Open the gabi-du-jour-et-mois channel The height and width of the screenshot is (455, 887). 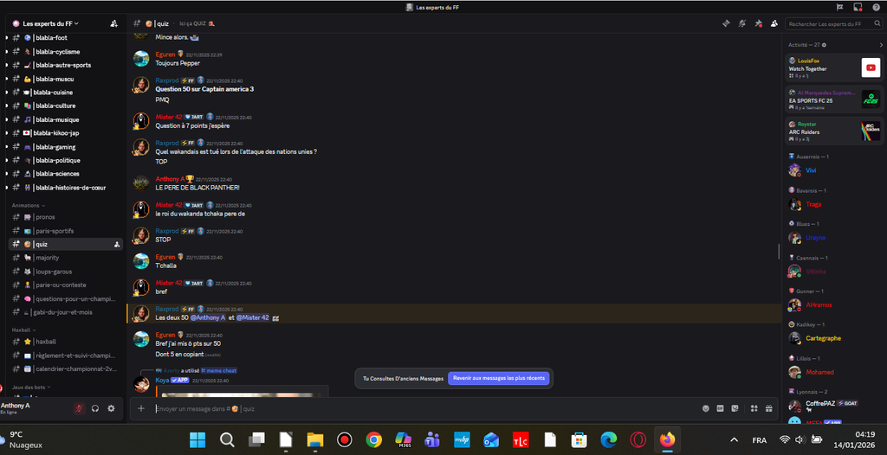point(66,312)
